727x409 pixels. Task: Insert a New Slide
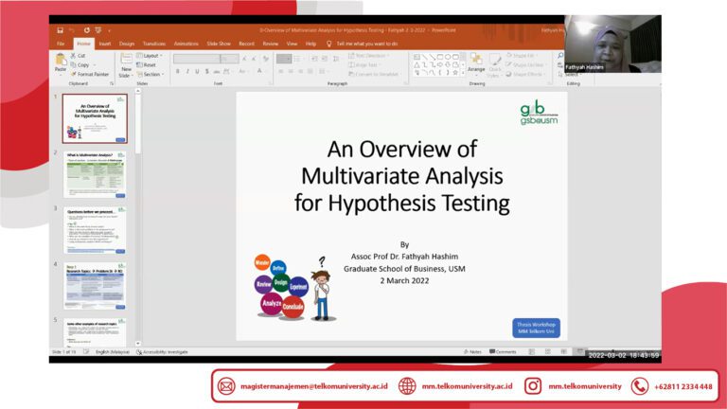(127, 64)
